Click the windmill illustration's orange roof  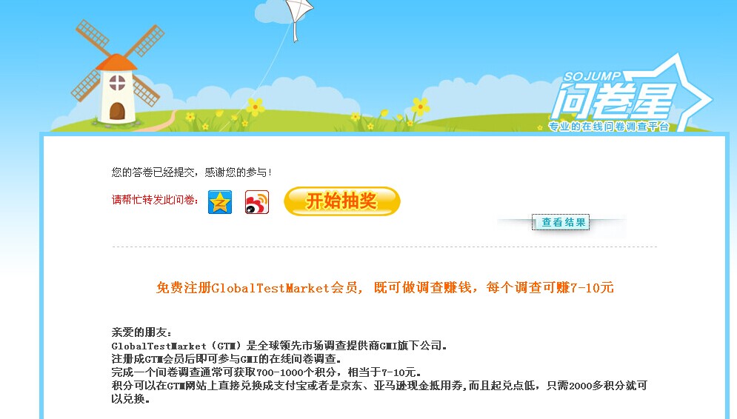click(116, 62)
